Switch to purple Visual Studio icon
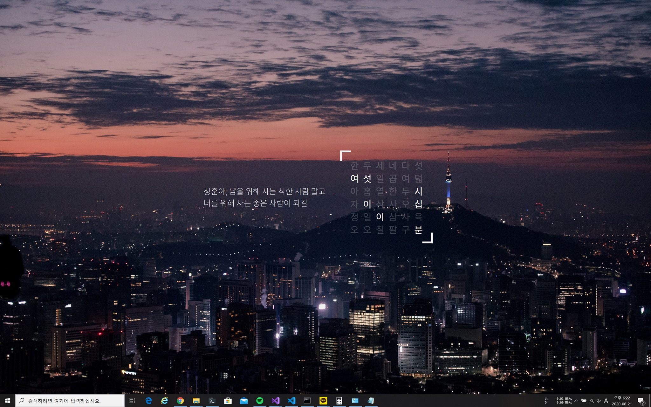This screenshot has width=651, height=407. (276, 401)
